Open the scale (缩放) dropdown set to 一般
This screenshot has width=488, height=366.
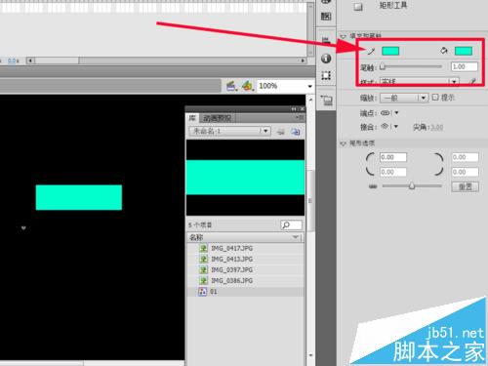click(403, 98)
